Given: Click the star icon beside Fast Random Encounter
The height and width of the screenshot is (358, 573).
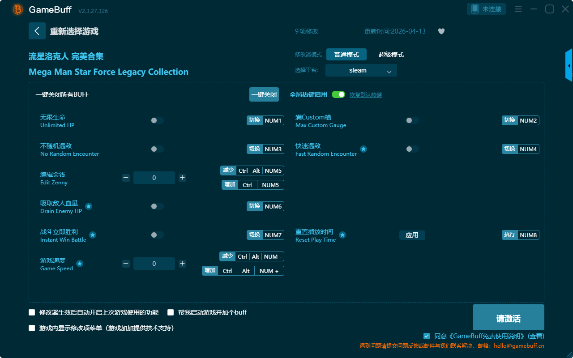Looking at the screenshot, I should click(x=363, y=149).
